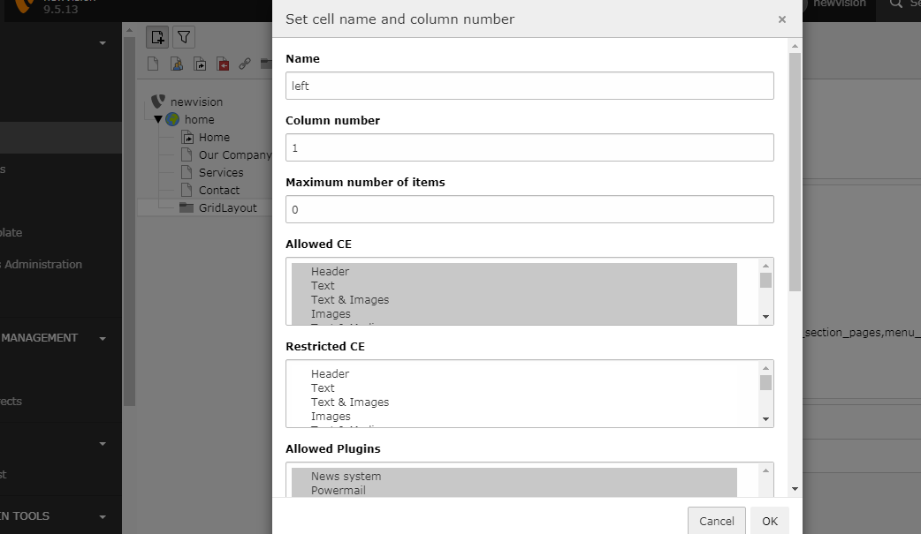Focus the Column number field
Image resolution: width=921 pixels, height=534 pixels.
[529, 147]
